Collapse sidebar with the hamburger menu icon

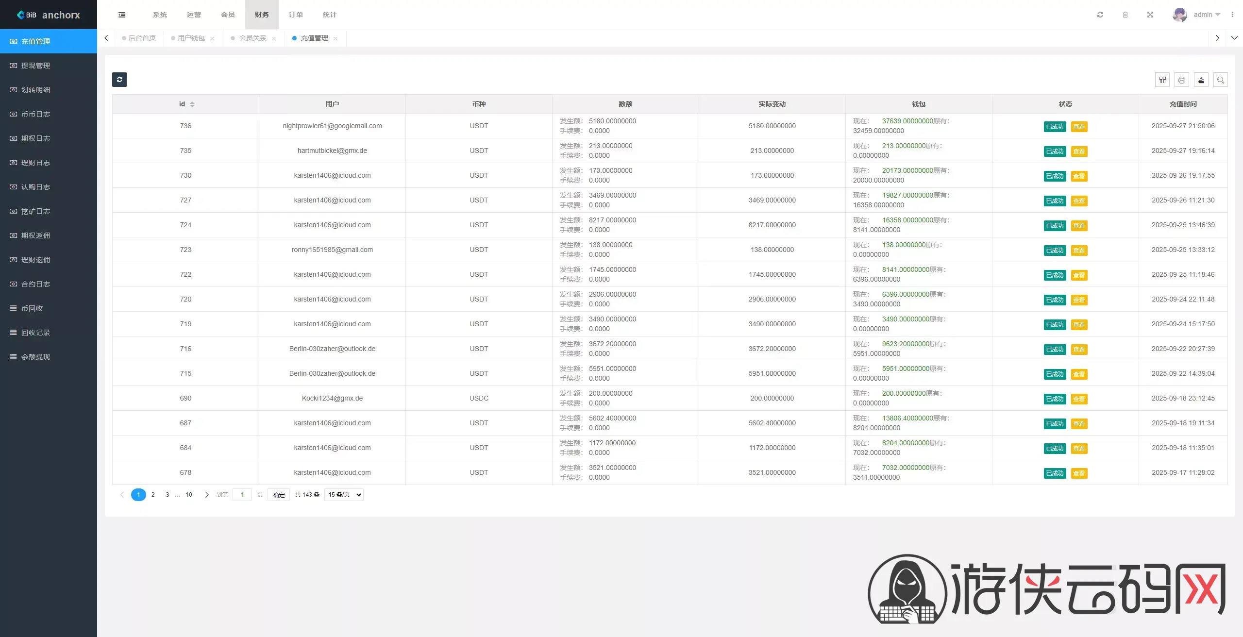[x=122, y=15]
